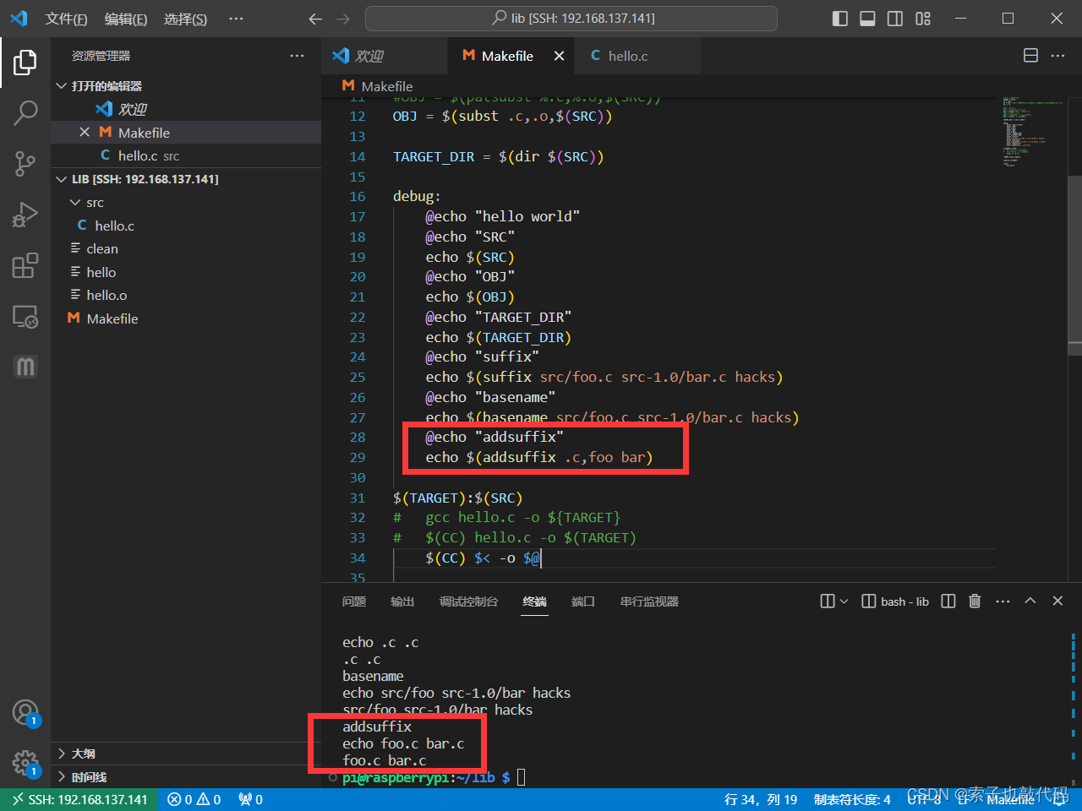Select the bash - lib terminal entry
Viewport: 1082px width, 811px height.
pyautogui.click(x=895, y=601)
